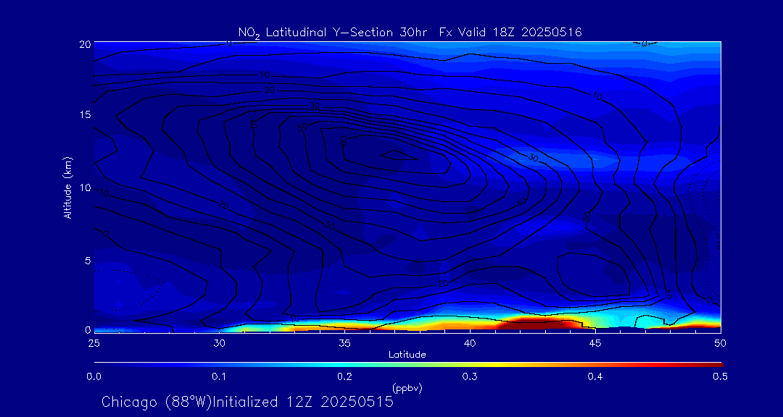Viewport: 783px width, 417px height.
Task: Click altitude axis tick label "15"
Action: click(84, 114)
